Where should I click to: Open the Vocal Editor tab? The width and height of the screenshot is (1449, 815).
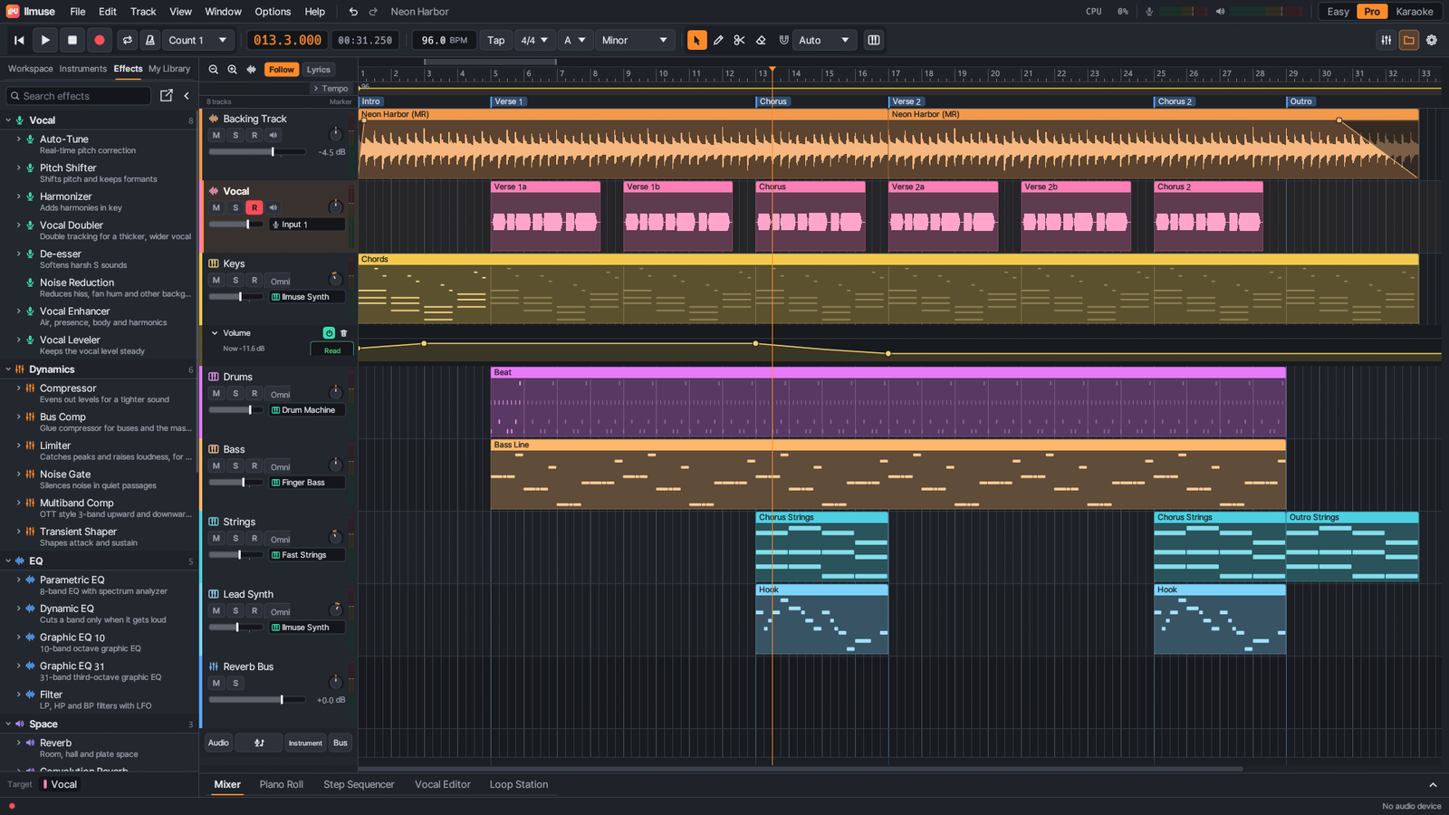pos(443,785)
